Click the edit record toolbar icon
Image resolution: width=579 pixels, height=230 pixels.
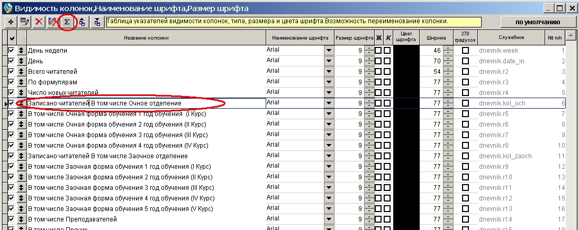[x=24, y=22]
